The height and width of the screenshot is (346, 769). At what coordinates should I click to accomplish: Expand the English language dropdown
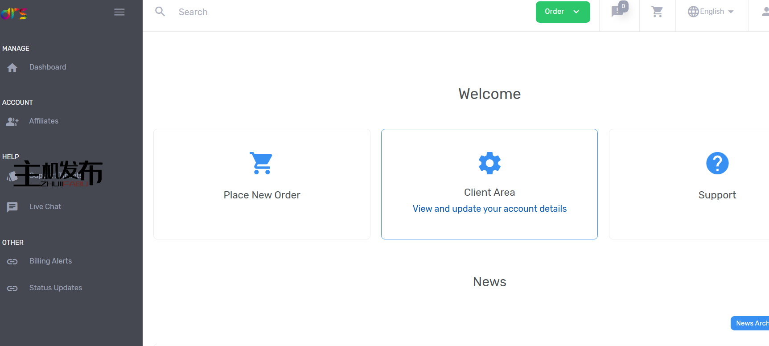711,12
